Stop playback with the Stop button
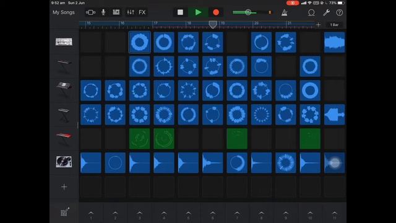The height and width of the screenshot is (223, 396). [x=180, y=12]
